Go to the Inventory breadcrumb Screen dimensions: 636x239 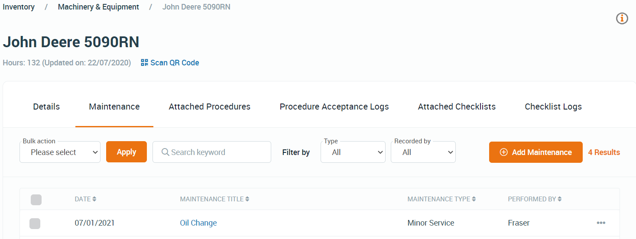pyautogui.click(x=19, y=7)
